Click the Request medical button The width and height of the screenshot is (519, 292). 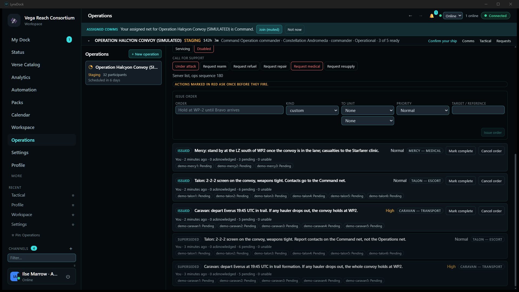307,66
